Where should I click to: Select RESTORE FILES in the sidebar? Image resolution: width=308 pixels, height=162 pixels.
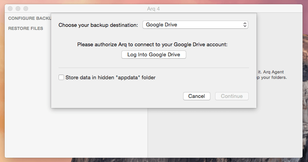point(25,28)
